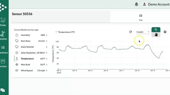Select the Temperature label

click(27, 59)
